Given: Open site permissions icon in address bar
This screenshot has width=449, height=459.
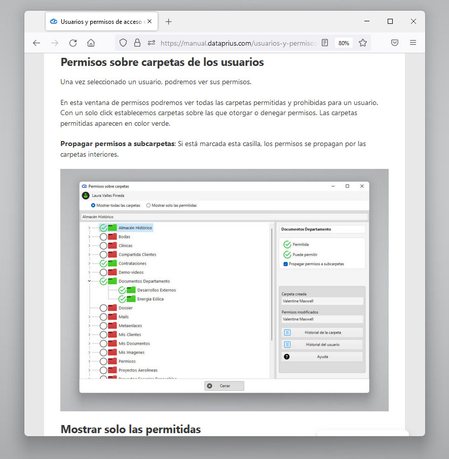Looking at the screenshot, I should (152, 43).
